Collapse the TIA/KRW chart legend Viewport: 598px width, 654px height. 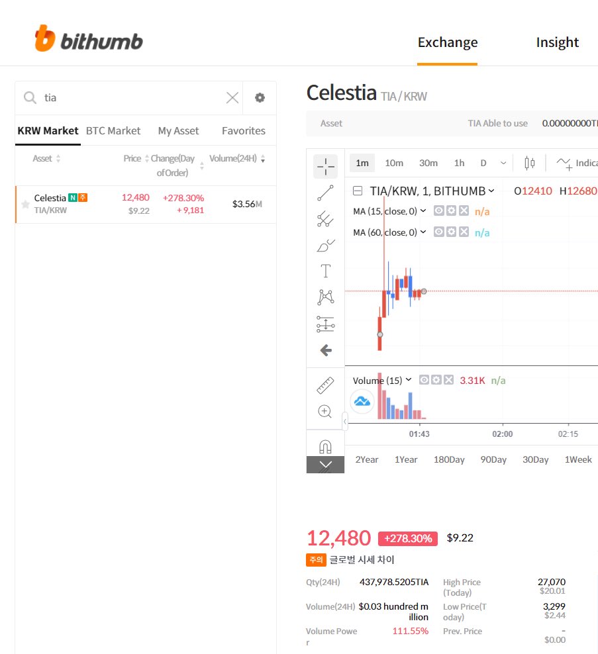pyautogui.click(x=358, y=191)
